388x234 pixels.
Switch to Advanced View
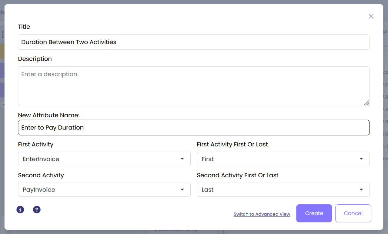[262, 214]
